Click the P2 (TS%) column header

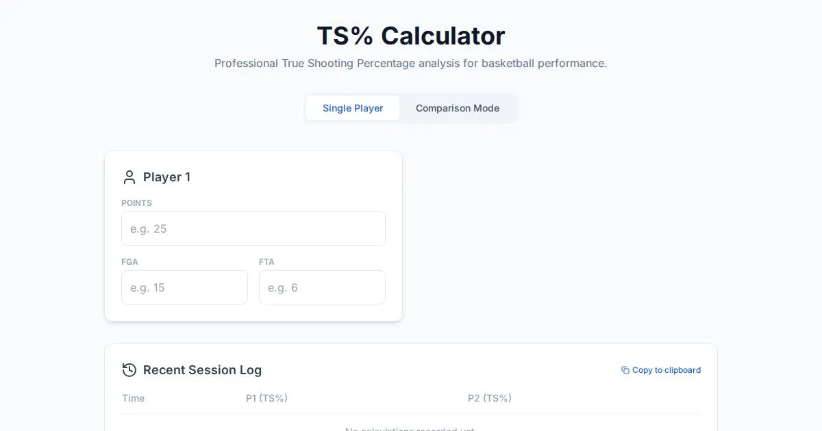490,398
